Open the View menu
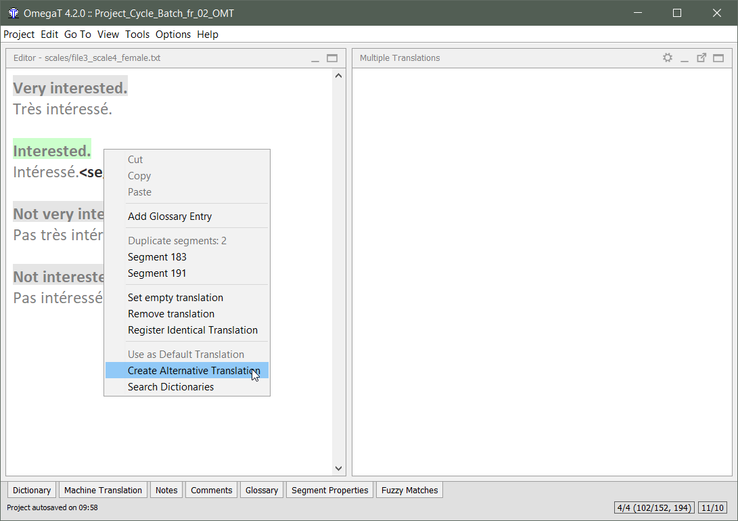 click(108, 35)
